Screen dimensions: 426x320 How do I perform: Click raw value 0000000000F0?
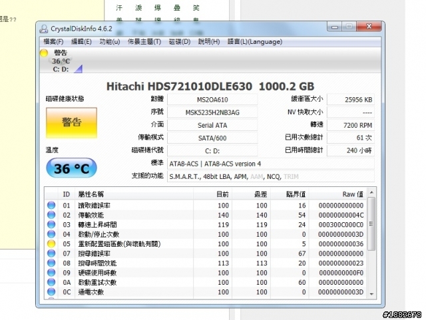coord(341,273)
